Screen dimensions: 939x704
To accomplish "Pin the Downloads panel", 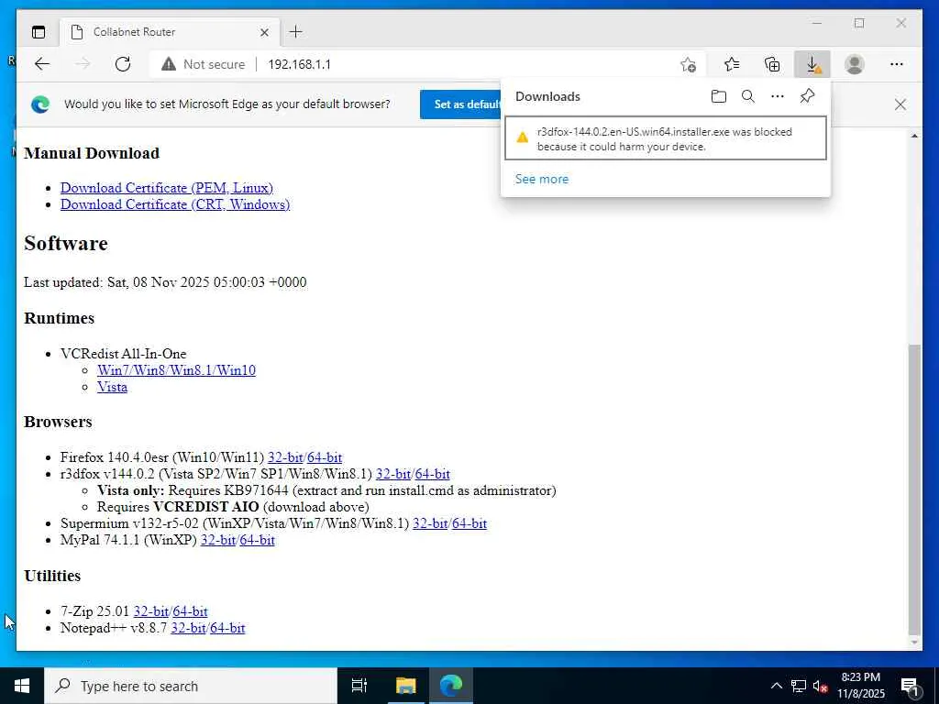I will (x=807, y=96).
